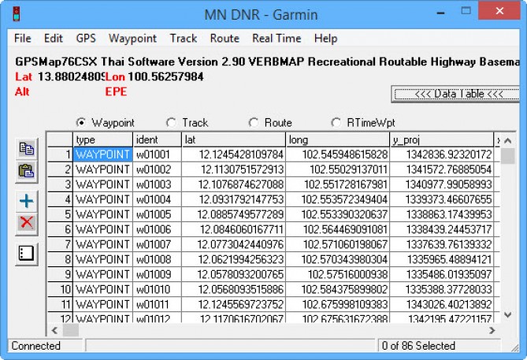Click ident cell w01004

157,199
